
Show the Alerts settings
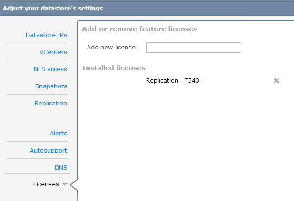coord(58,134)
